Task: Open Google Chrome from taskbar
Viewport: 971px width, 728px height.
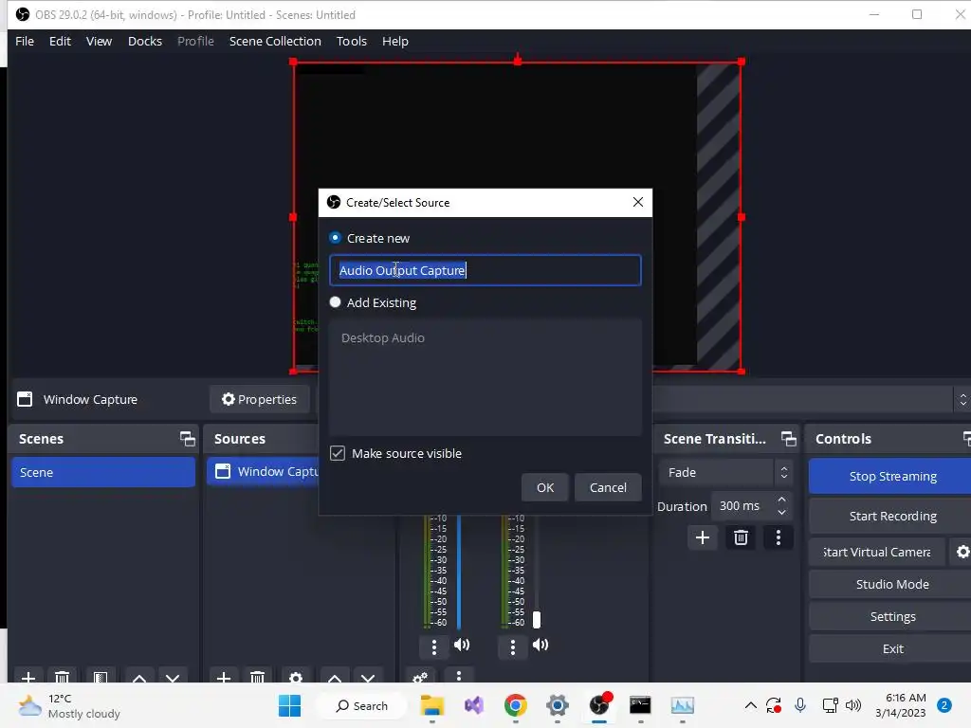Action: tap(515, 705)
